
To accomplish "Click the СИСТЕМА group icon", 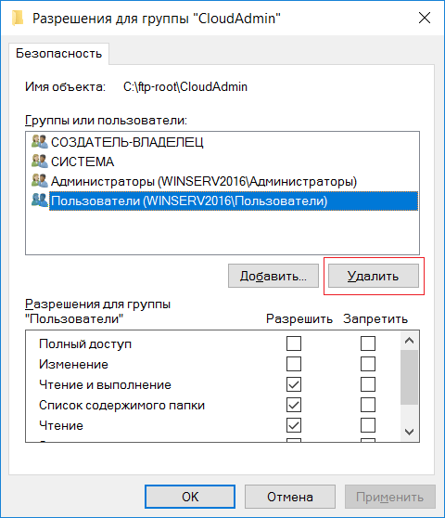I will click(x=40, y=162).
